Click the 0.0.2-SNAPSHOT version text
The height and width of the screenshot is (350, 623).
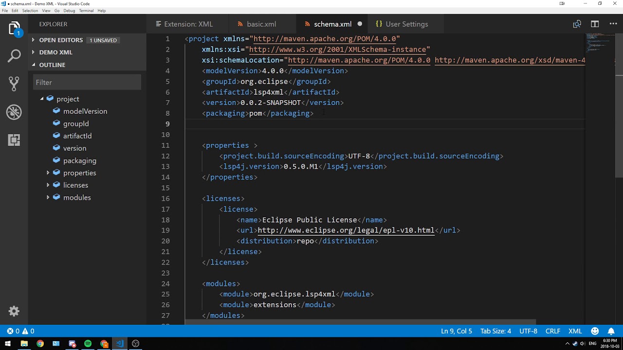[x=271, y=103]
